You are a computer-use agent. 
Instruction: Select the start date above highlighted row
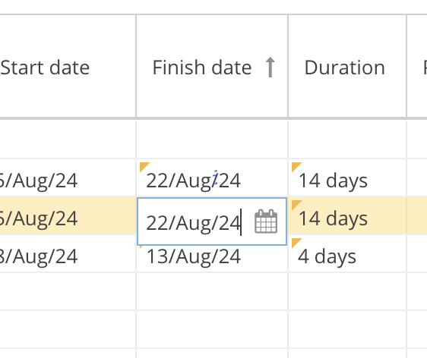click(x=39, y=181)
